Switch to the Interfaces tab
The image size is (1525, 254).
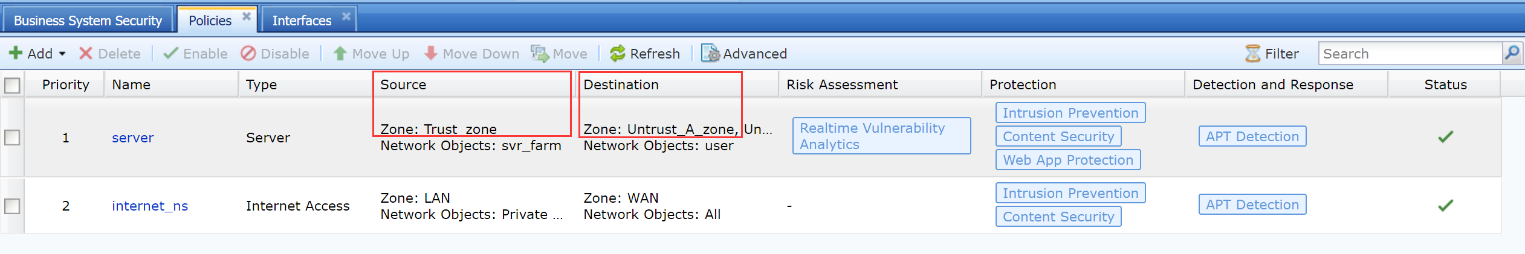pos(302,21)
